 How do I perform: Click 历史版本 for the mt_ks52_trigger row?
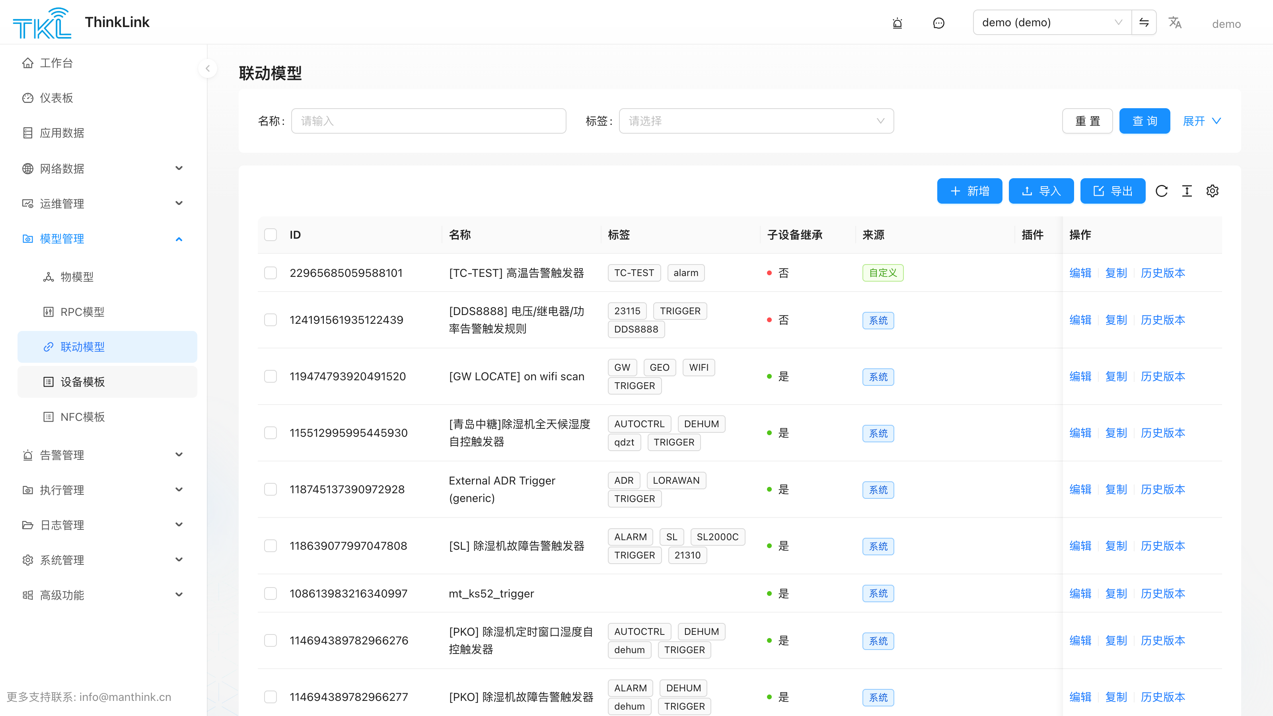pyautogui.click(x=1163, y=593)
